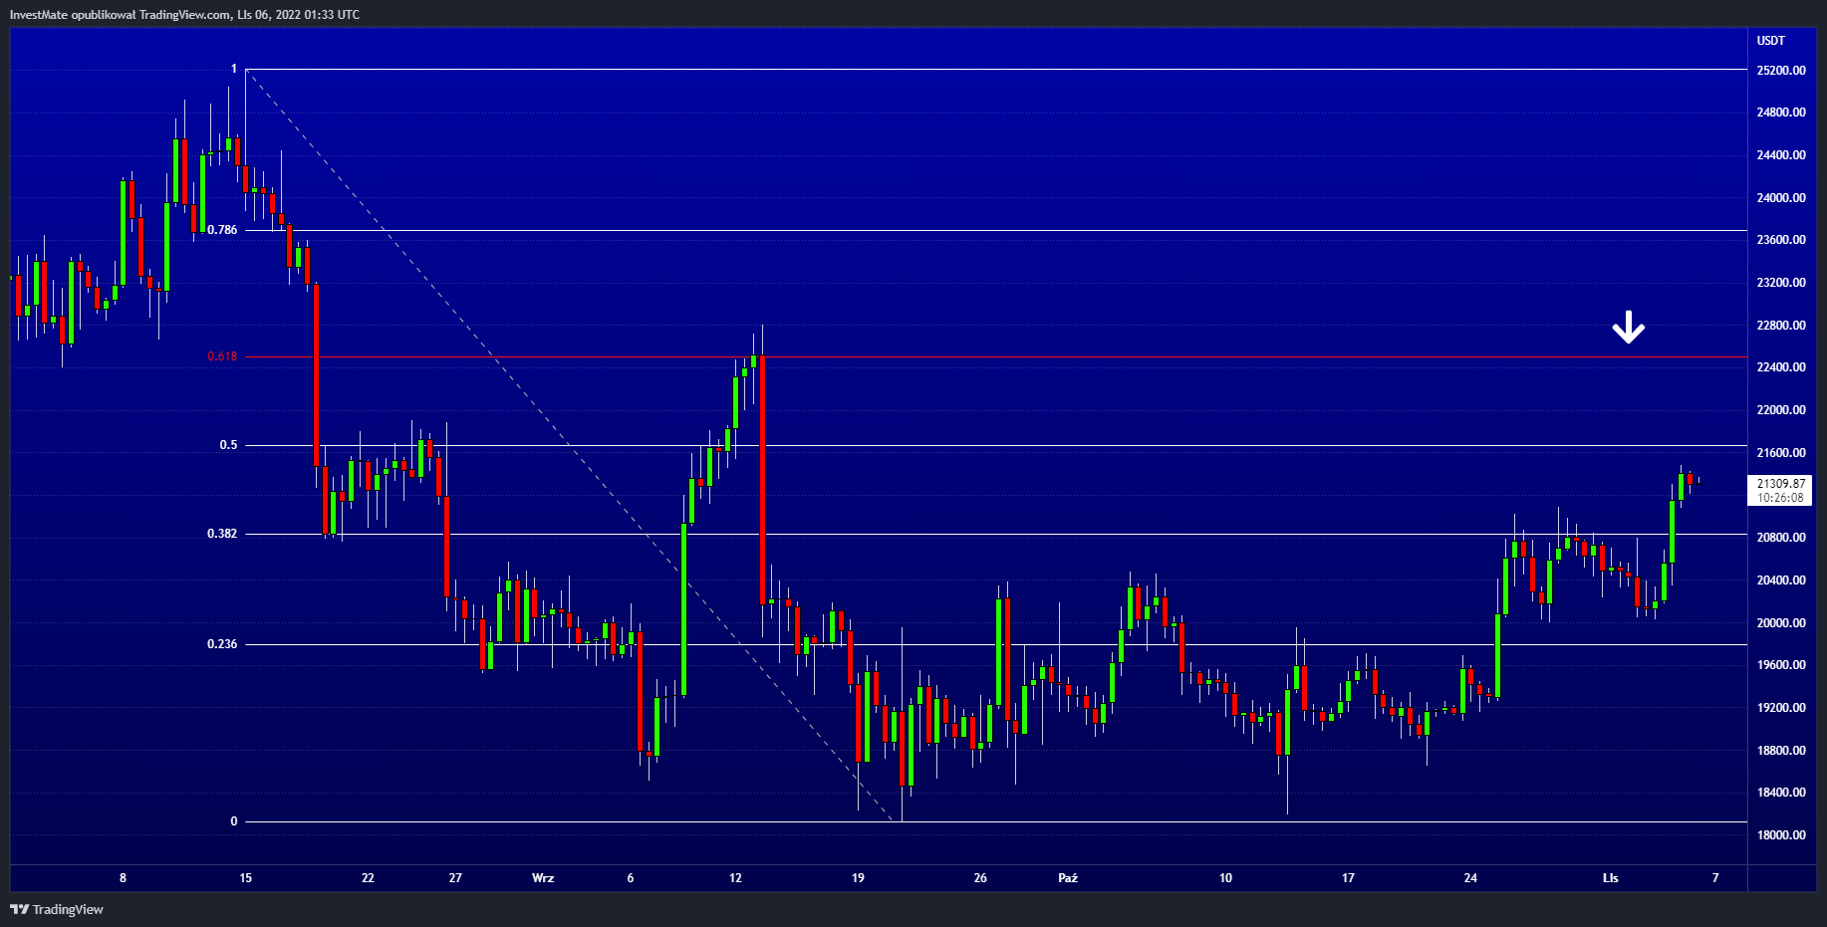
Task: Click the USDT currency label
Action: (1771, 41)
